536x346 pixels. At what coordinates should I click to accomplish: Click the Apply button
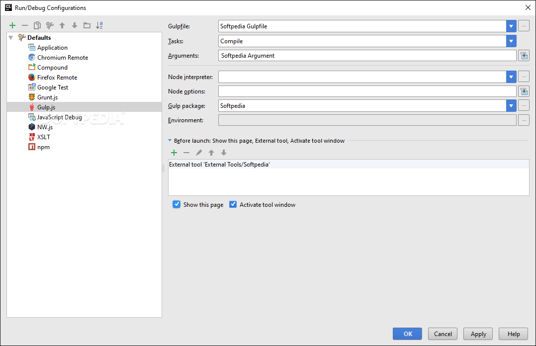click(x=478, y=334)
